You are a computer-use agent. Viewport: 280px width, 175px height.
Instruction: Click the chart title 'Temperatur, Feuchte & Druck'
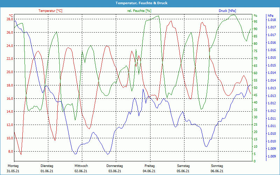141,3
